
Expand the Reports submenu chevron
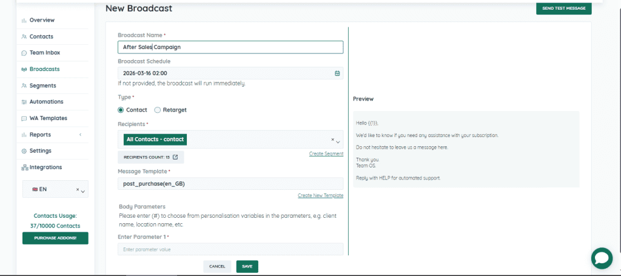80,135
